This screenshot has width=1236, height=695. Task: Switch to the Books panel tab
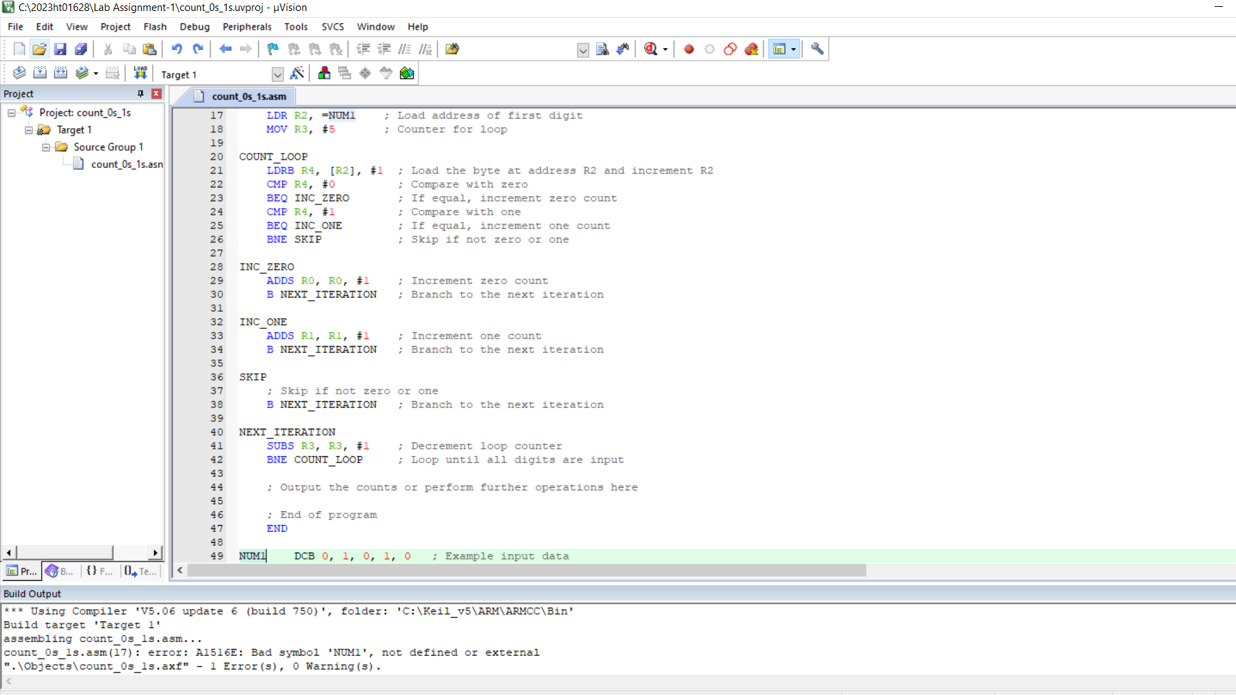tap(58, 571)
